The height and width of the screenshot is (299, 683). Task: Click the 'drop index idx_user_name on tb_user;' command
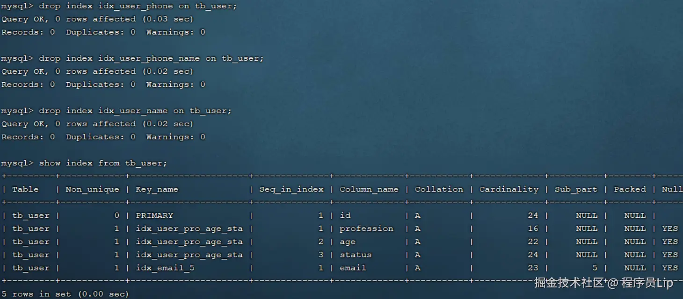tap(136, 111)
